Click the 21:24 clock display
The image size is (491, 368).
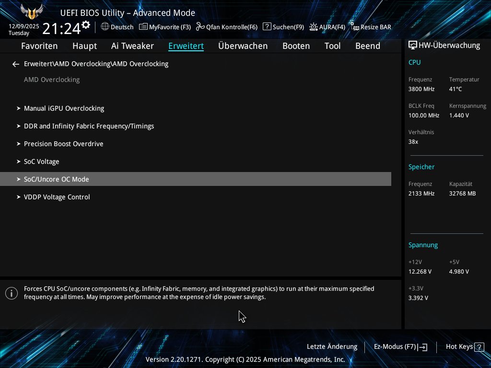point(61,29)
